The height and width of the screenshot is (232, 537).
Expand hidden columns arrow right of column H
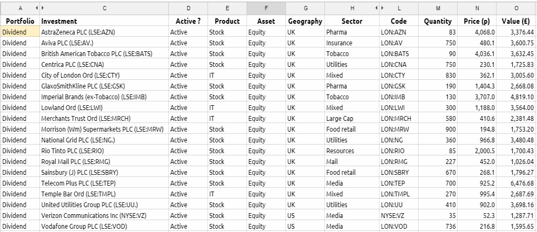tap(376, 8)
